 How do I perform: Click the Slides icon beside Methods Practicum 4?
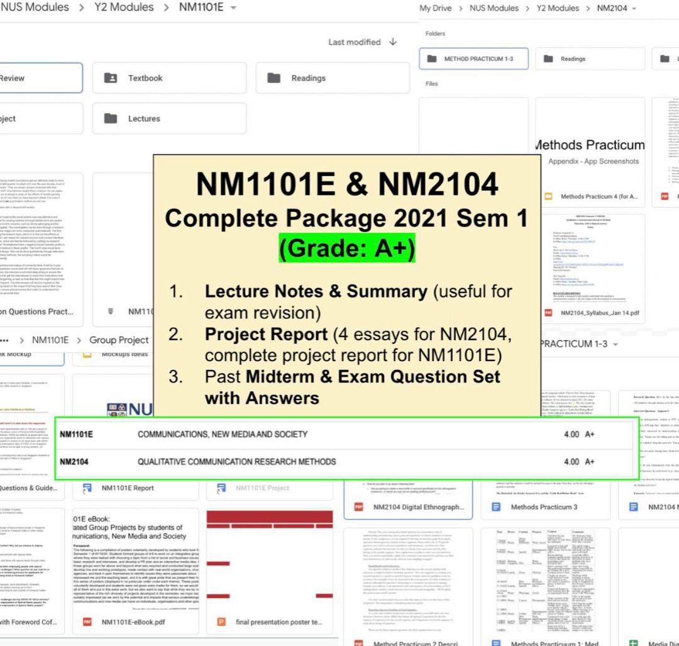point(548,196)
